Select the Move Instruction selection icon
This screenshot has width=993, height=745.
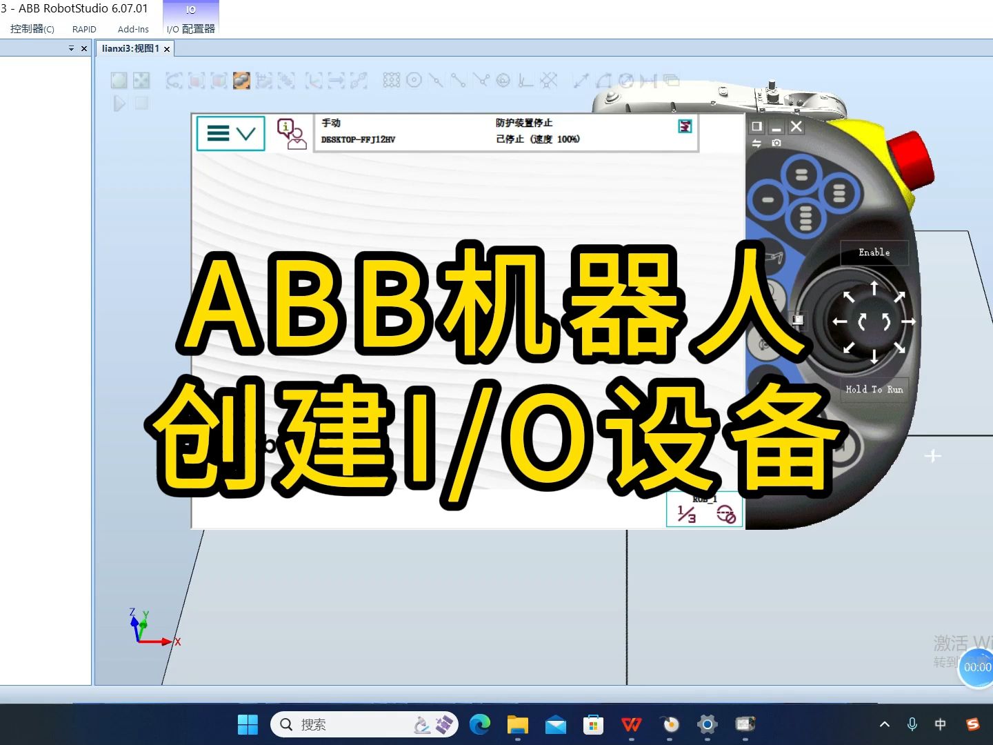336,81
